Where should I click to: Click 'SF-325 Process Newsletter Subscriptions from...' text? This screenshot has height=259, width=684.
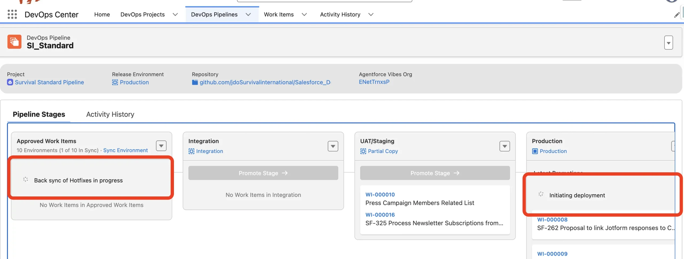[434, 223]
